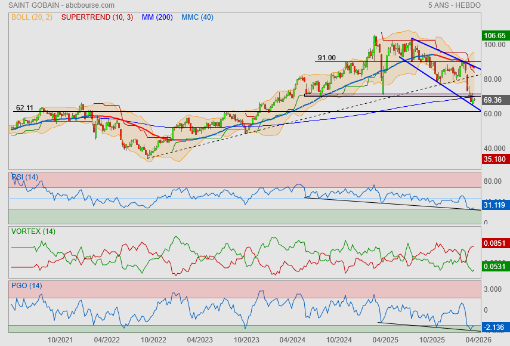Select the VORTEX (14) panel title
This screenshot has height=346, width=510.
click(33, 231)
